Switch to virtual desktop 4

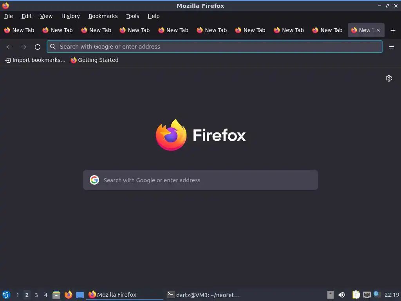46,295
